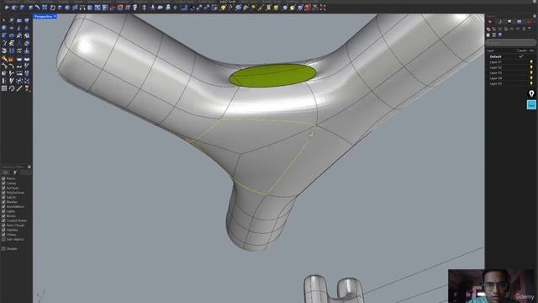This screenshot has width=538, height=303.
Task: Open the Perspective viewport dropdown arrow
Action: (55, 16)
